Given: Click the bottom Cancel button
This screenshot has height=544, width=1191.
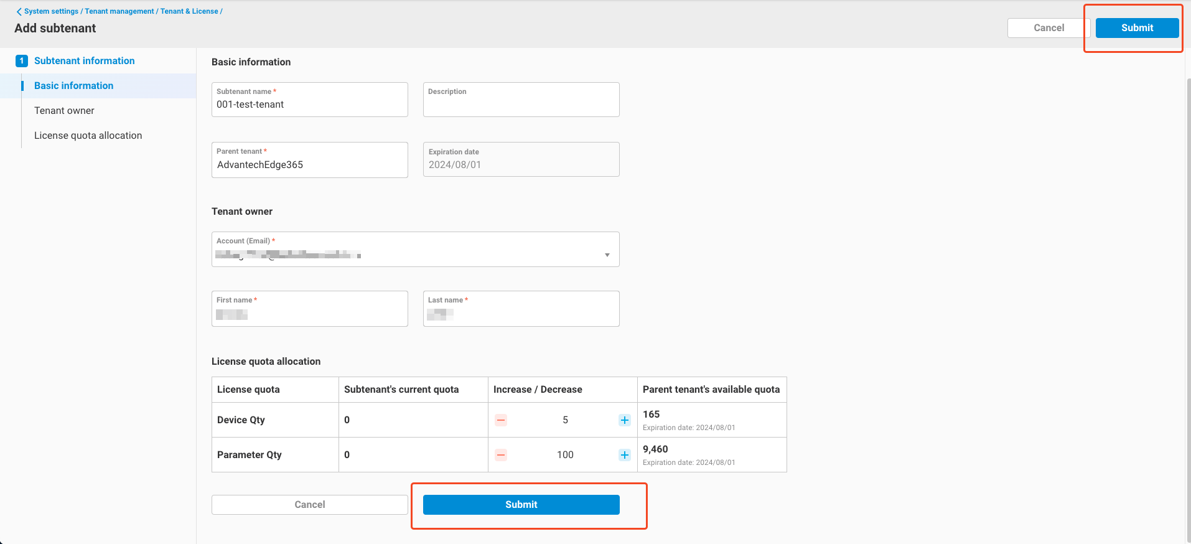Looking at the screenshot, I should point(310,505).
